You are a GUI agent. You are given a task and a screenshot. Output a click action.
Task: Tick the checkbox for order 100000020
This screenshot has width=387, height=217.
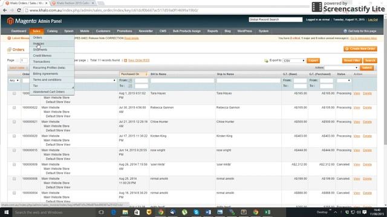pos(15,136)
